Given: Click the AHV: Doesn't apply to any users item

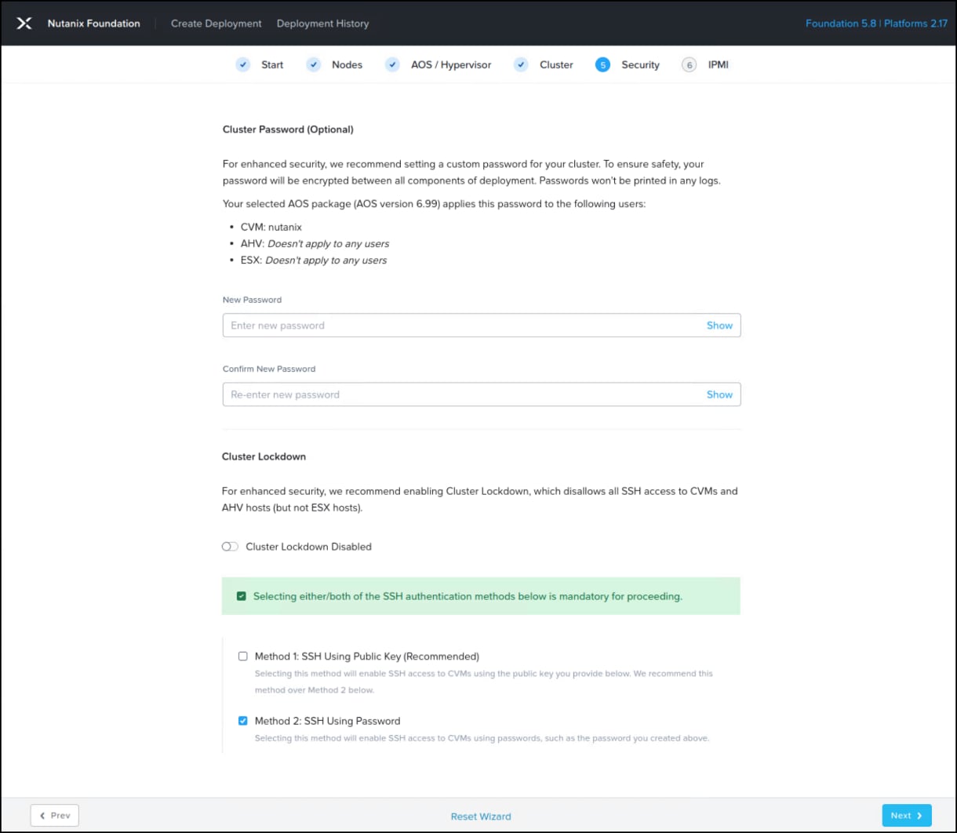Looking at the screenshot, I should point(315,244).
